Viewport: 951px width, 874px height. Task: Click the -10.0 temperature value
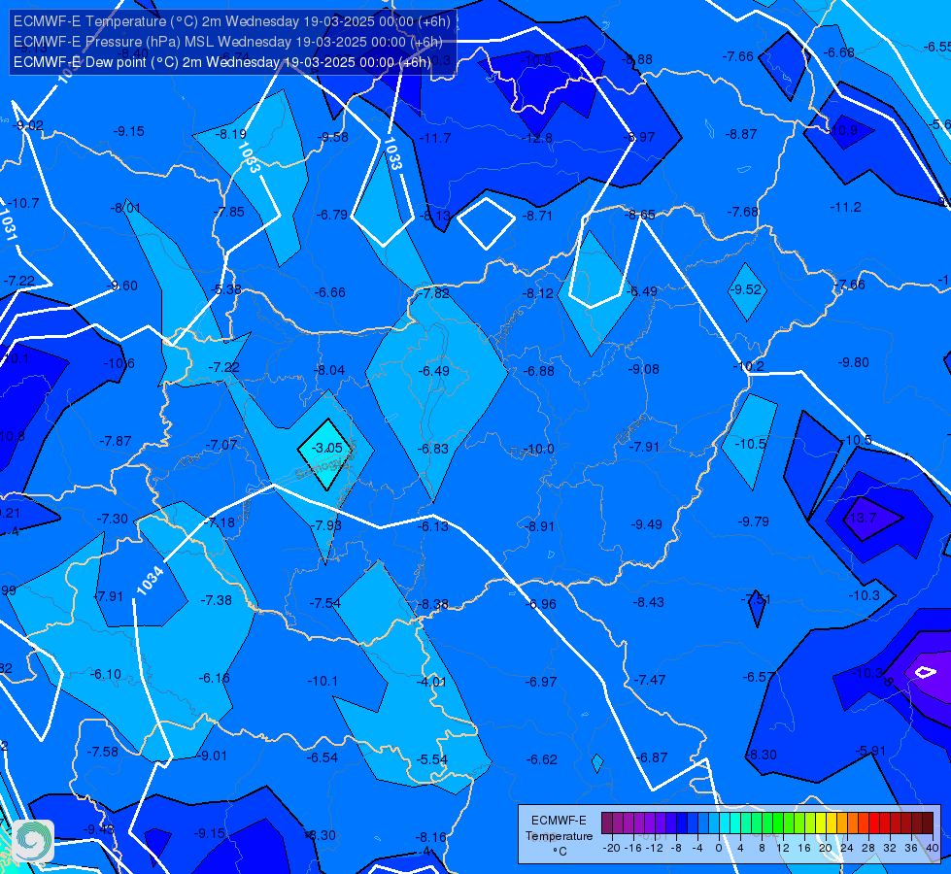538,449
